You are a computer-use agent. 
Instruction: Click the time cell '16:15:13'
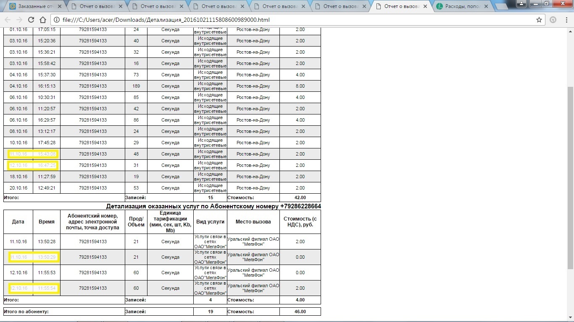coord(47,86)
